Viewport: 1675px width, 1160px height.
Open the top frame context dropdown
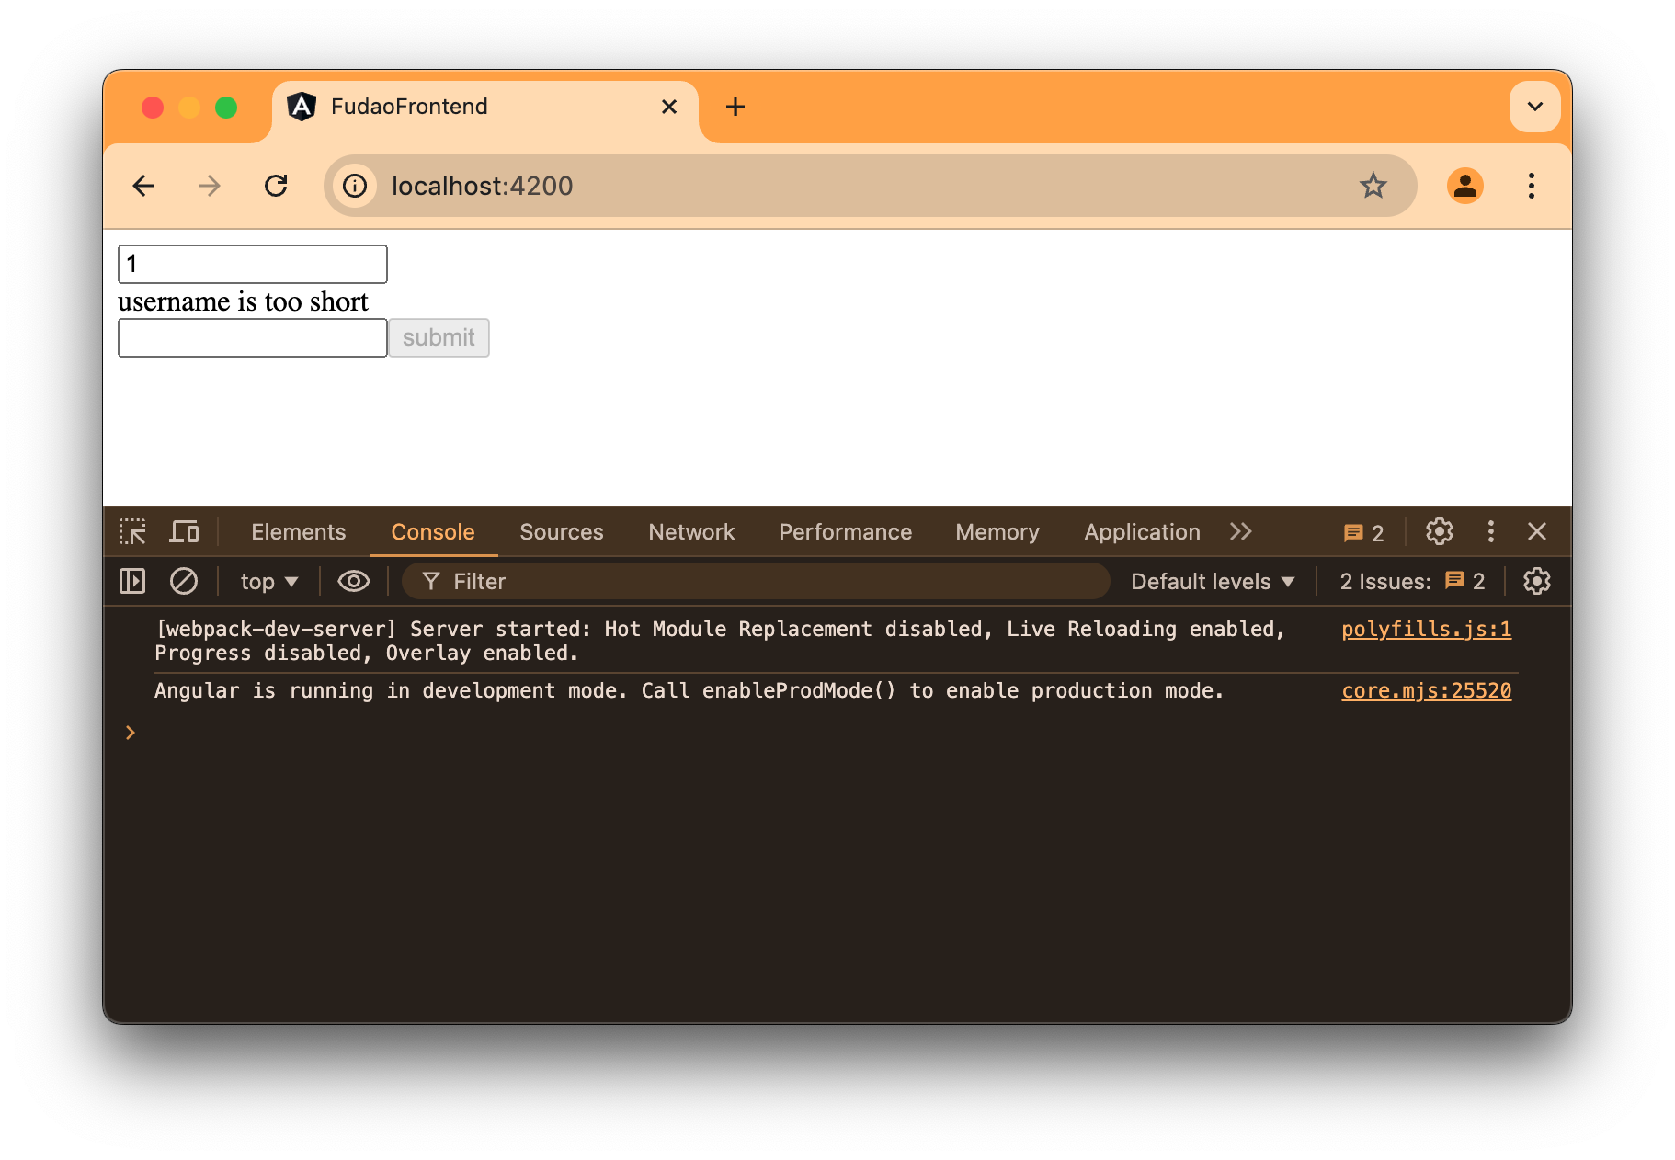[x=267, y=581]
